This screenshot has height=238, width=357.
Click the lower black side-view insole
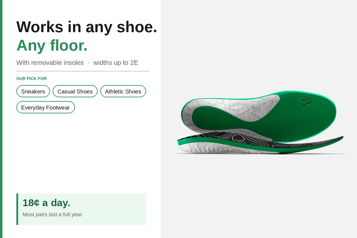click(x=257, y=145)
